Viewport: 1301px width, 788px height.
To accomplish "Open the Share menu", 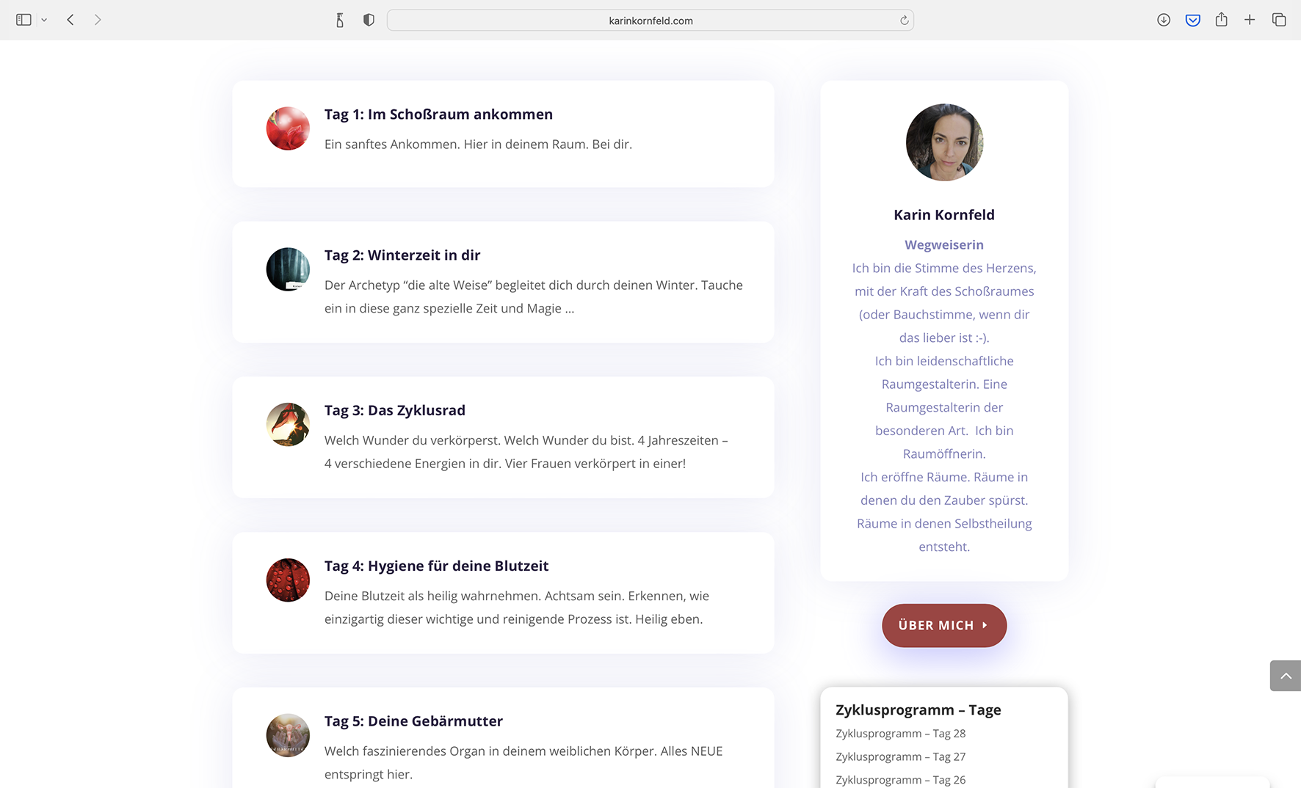I will (1222, 20).
